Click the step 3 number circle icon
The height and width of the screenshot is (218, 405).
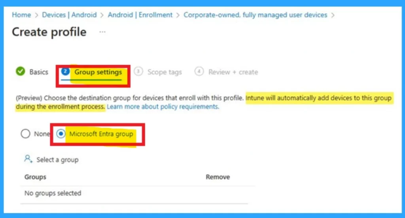coord(138,71)
